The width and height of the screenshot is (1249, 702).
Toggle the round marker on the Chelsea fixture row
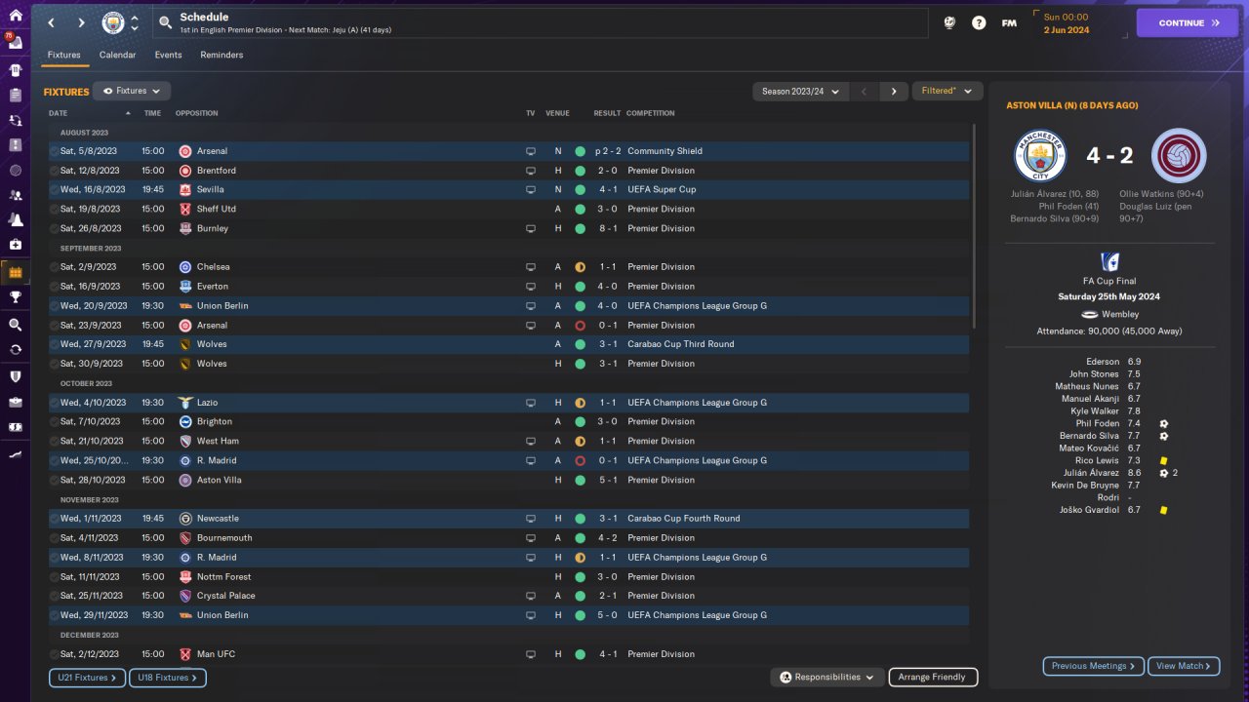[x=54, y=267]
